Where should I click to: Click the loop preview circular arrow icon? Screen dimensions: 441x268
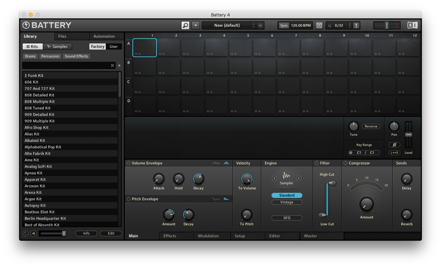(x=25, y=233)
